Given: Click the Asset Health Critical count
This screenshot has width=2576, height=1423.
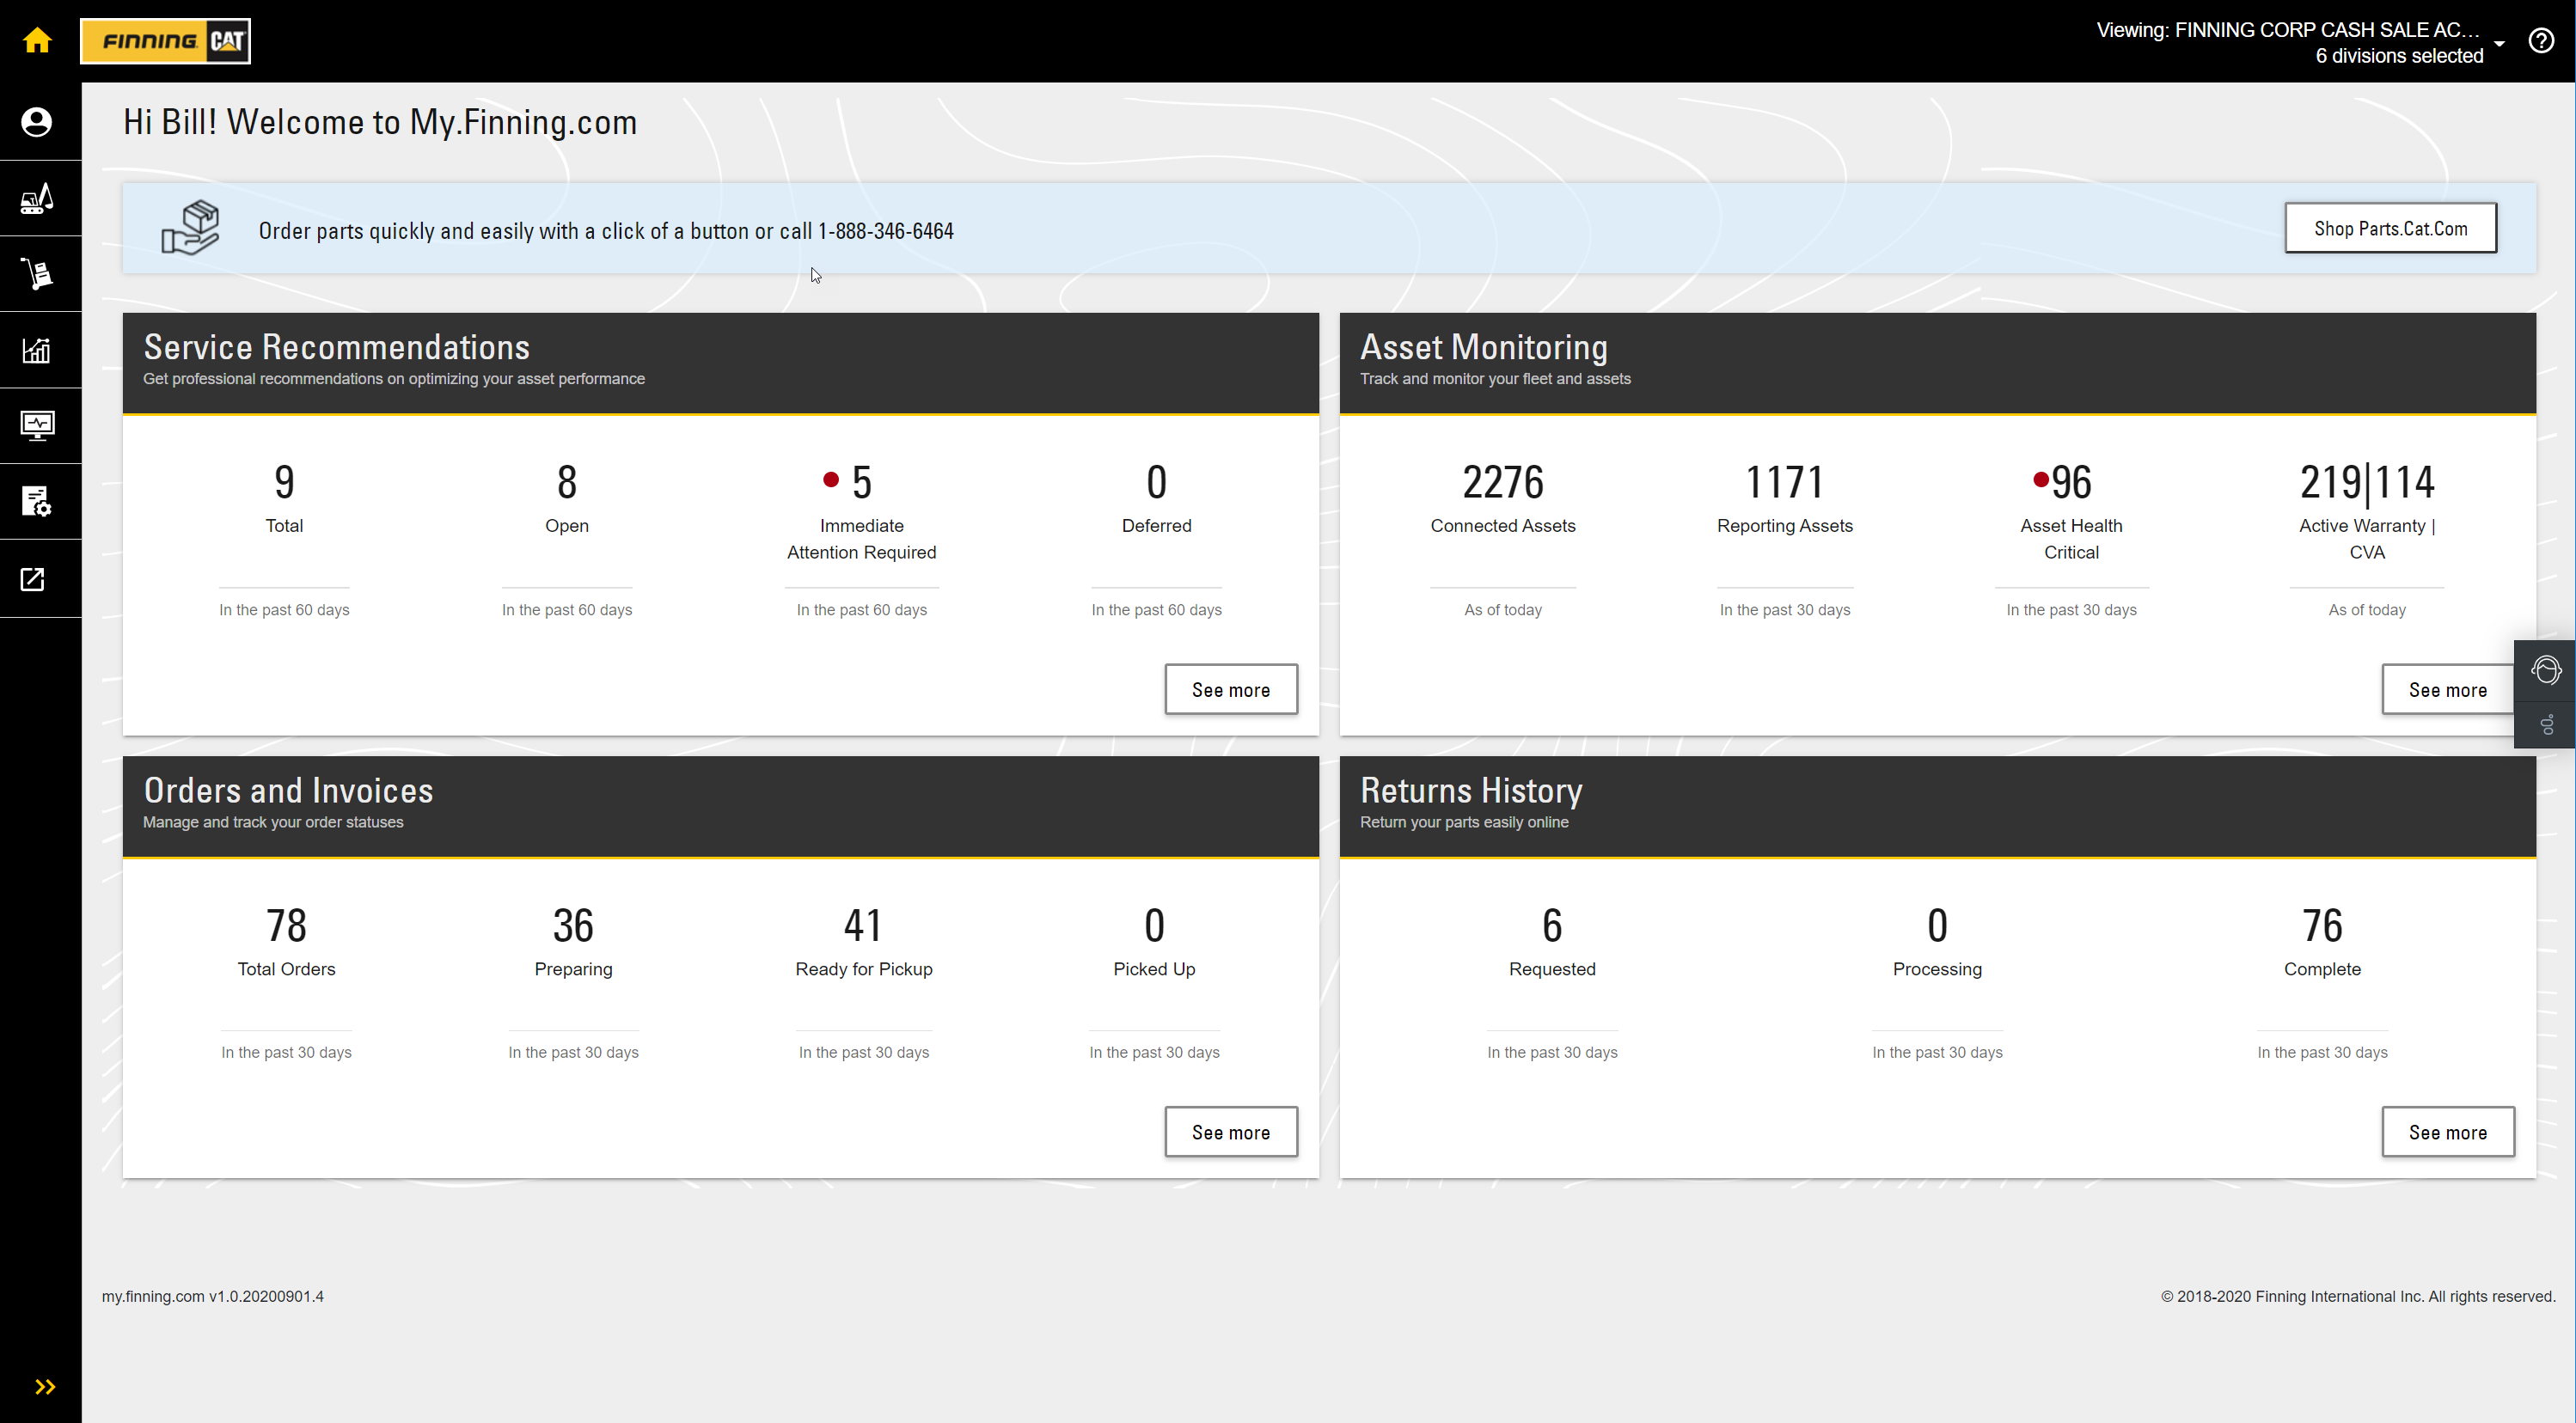Looking at the screenshot, I should pos(2070,483).
